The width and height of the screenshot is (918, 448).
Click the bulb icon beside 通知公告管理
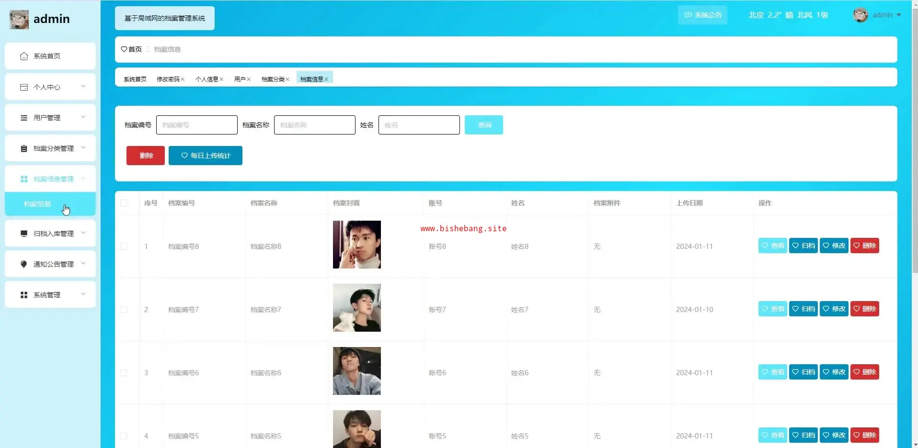(24, 264)
